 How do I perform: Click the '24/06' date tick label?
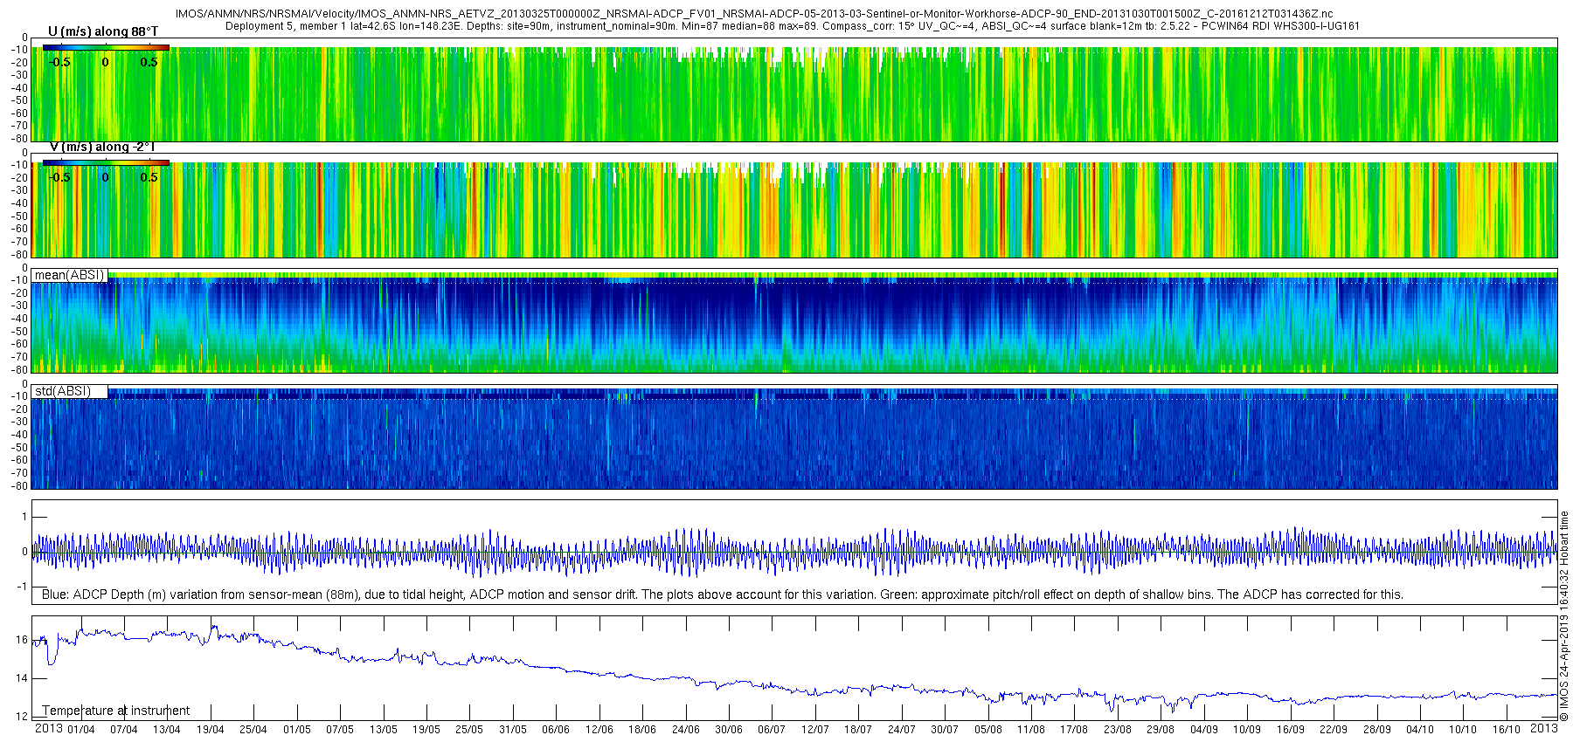click(x=685, y=730)
